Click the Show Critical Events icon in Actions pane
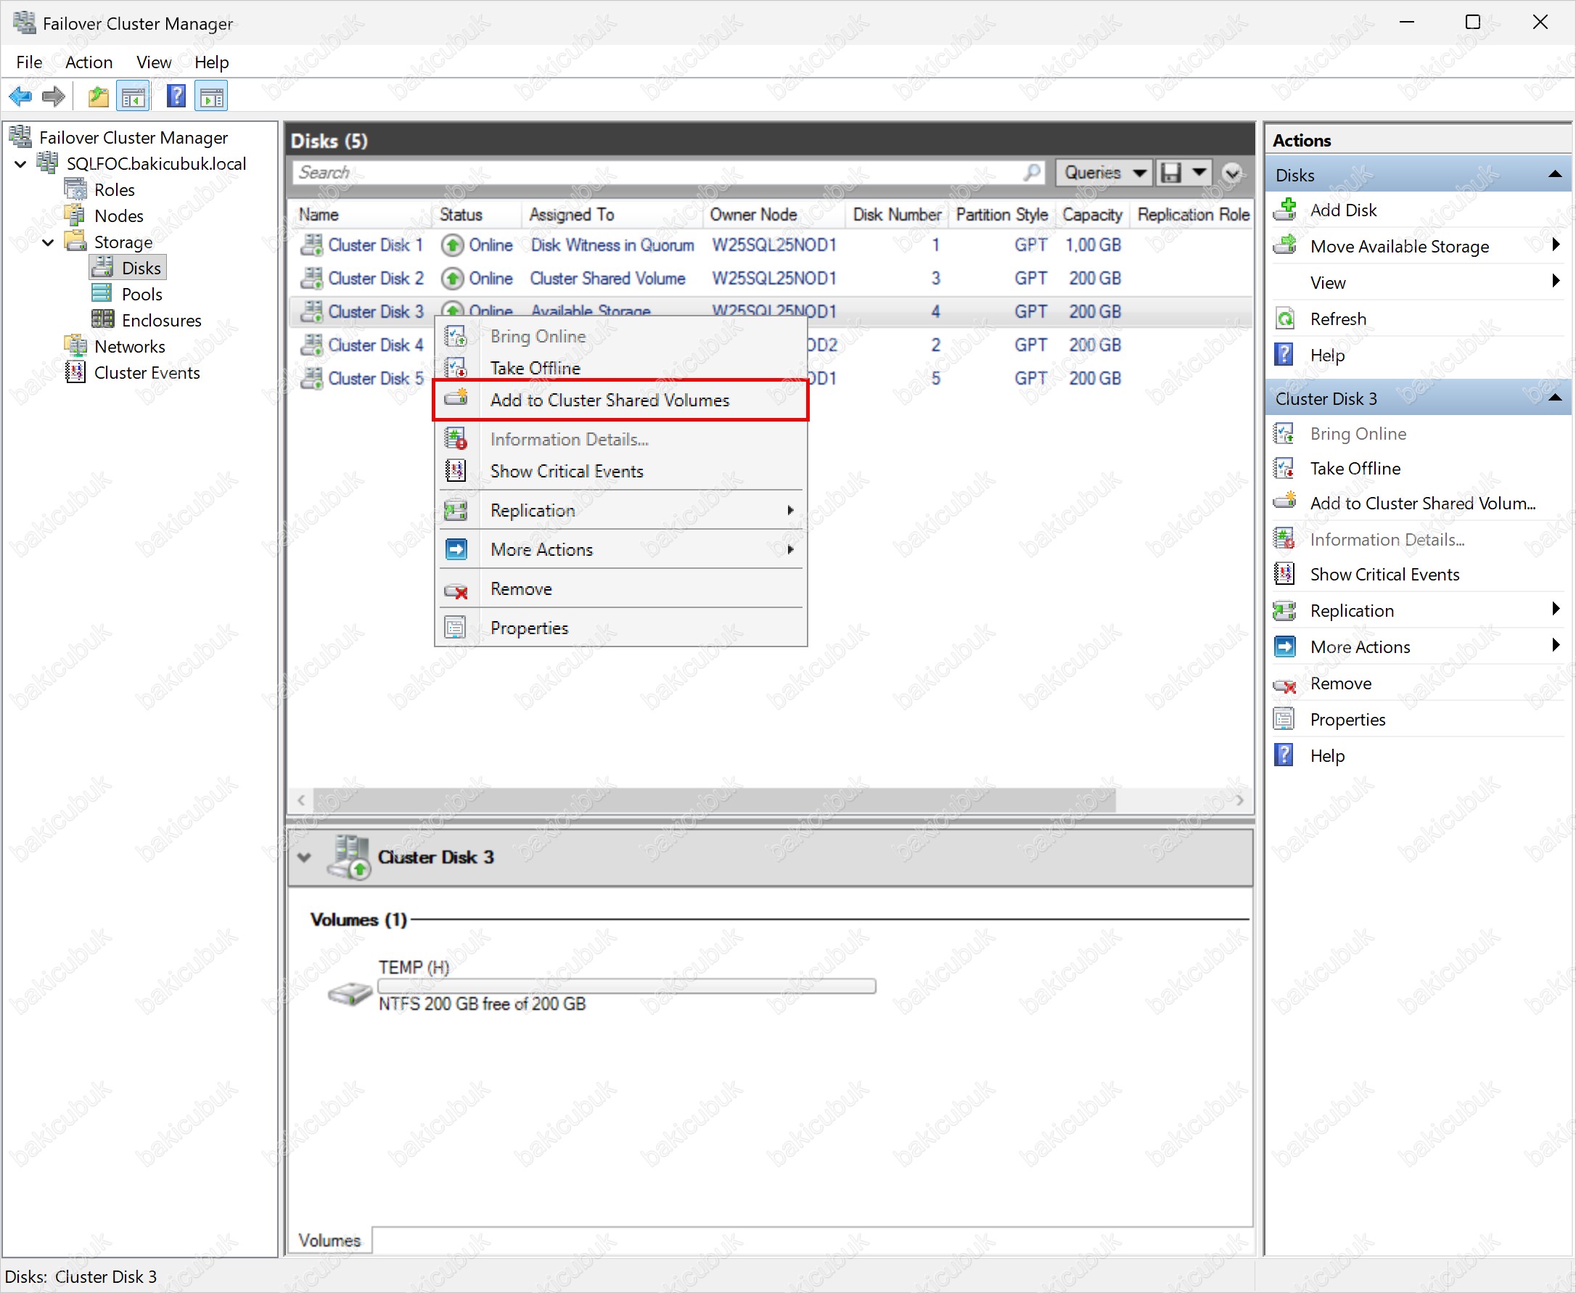This screenshot has width=1576, height=1293. click(1285, 573)
